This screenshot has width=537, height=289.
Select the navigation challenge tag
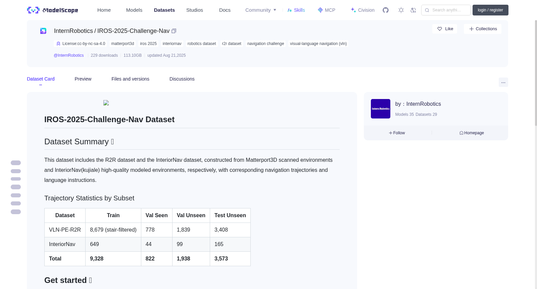point(265,44)
